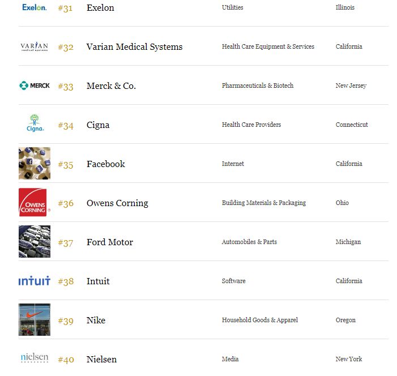The image size is (397, 376).
Task: Click the blue Intuit logo
Action: coord(34,280)
